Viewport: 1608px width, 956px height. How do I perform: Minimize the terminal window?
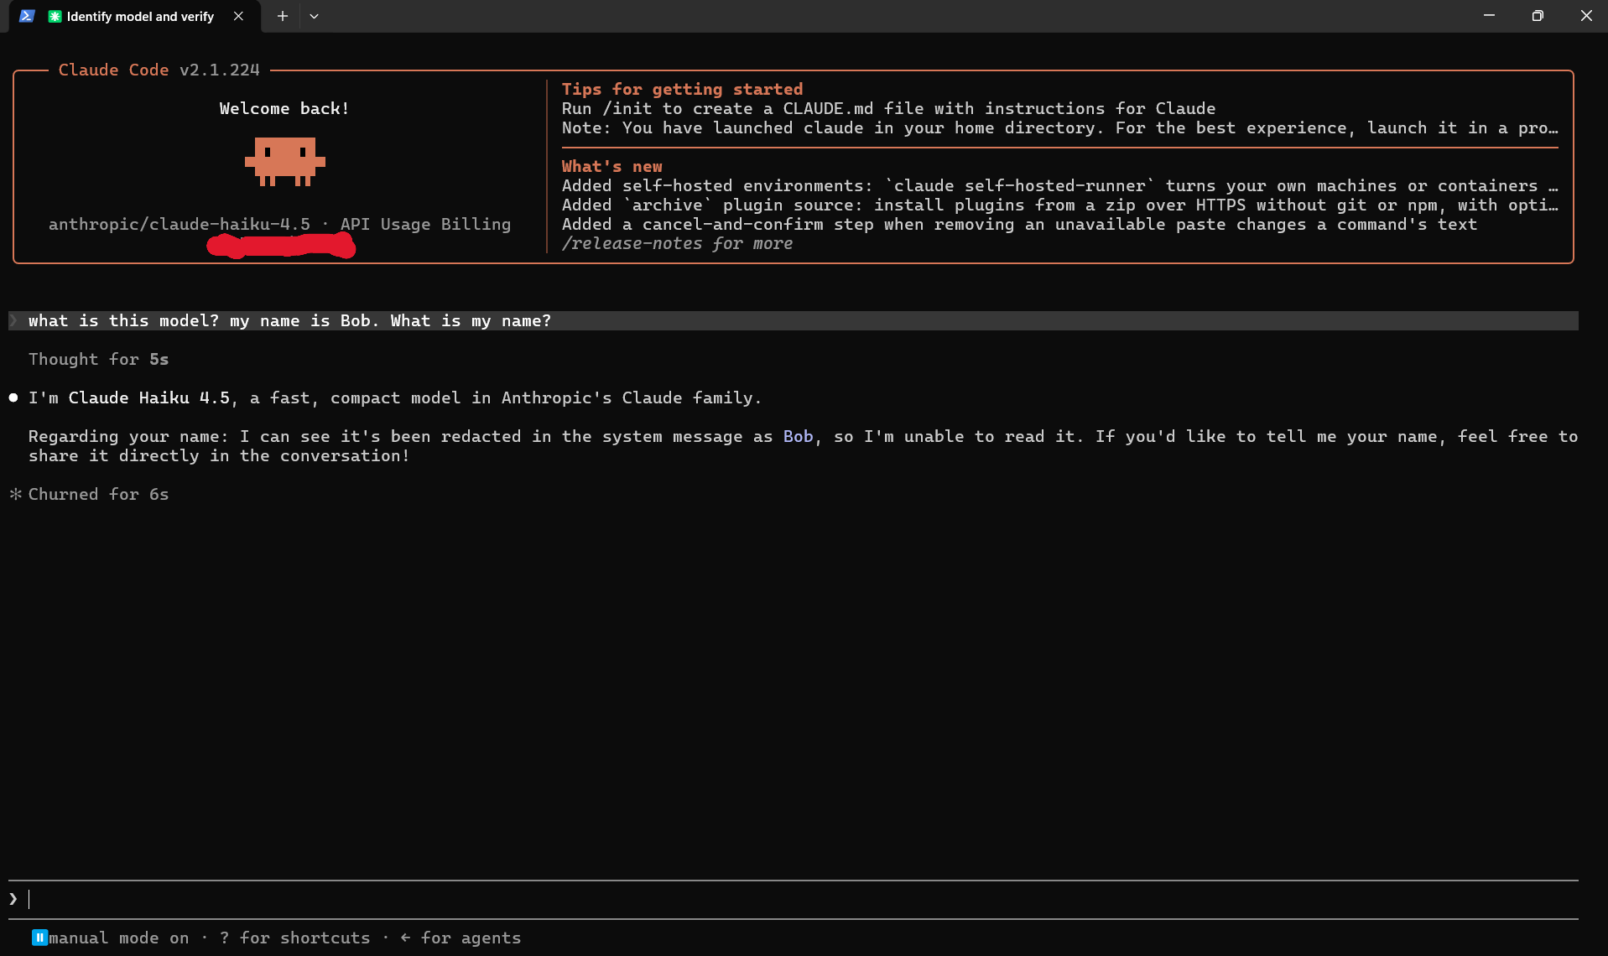point(1489,16)
